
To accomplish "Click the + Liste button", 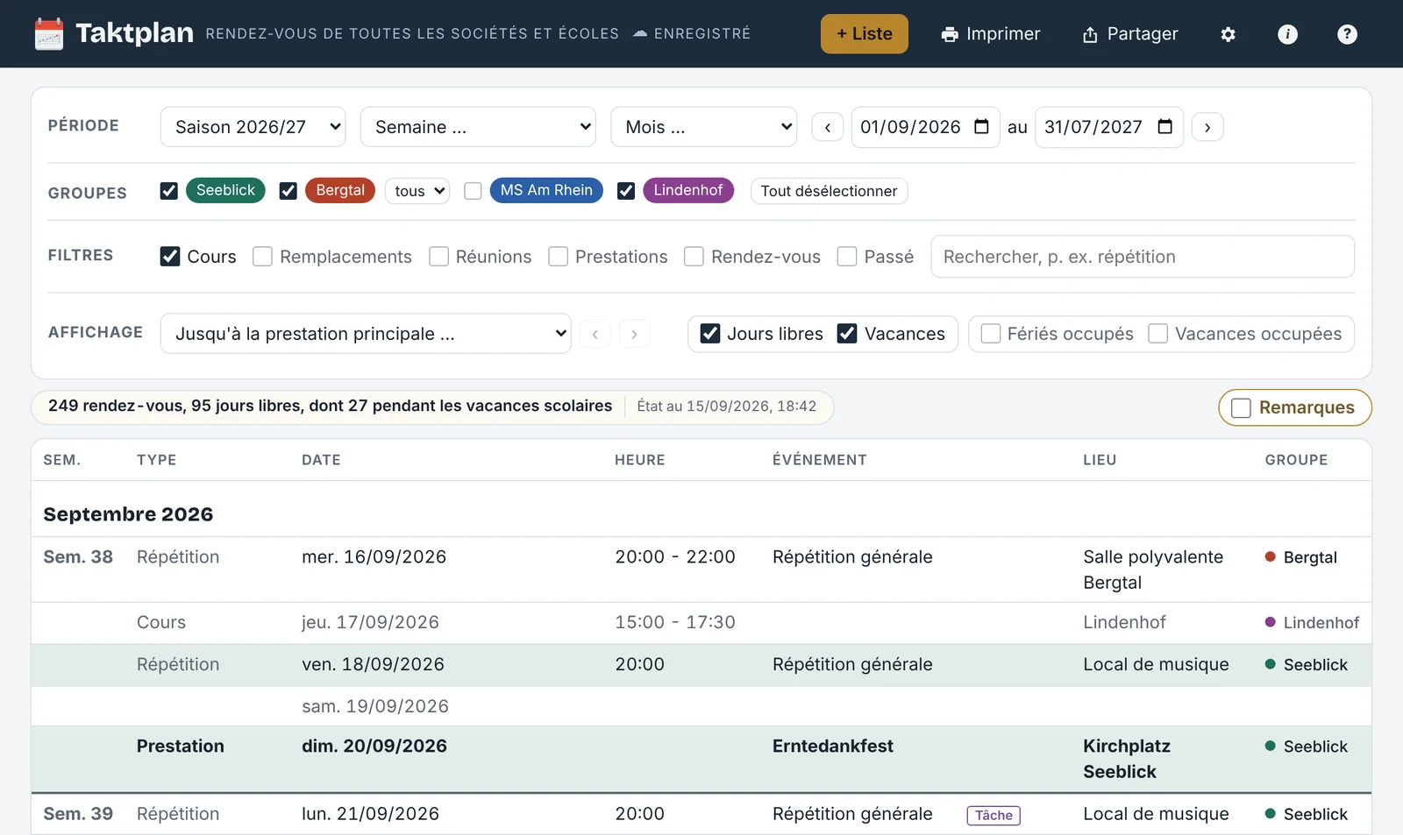I will (865, 34).
